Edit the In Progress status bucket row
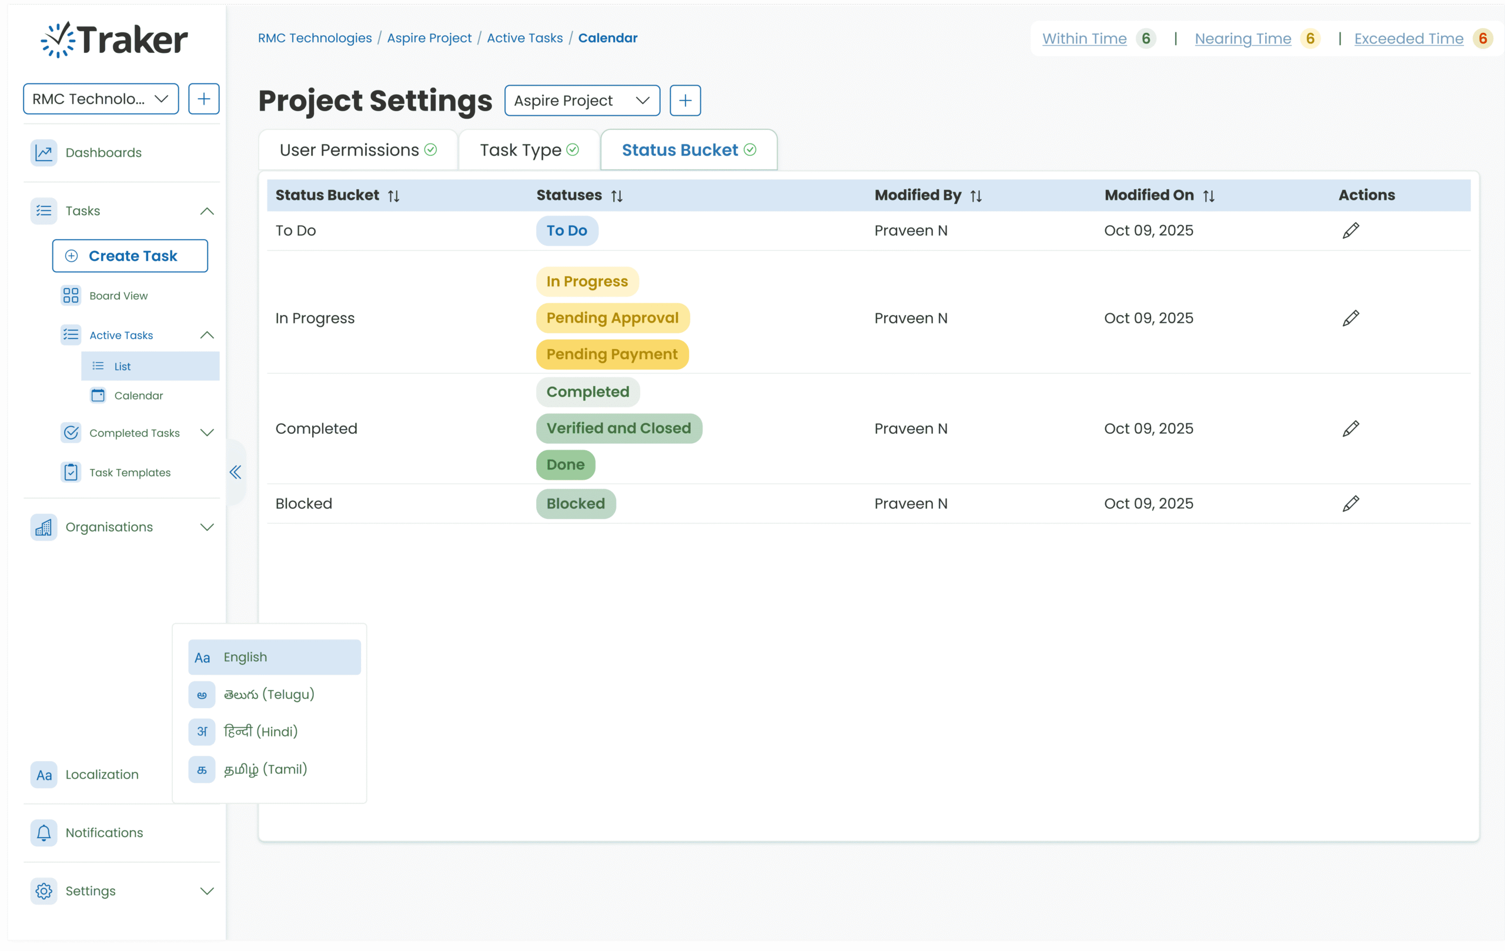 pos(1350,318)
